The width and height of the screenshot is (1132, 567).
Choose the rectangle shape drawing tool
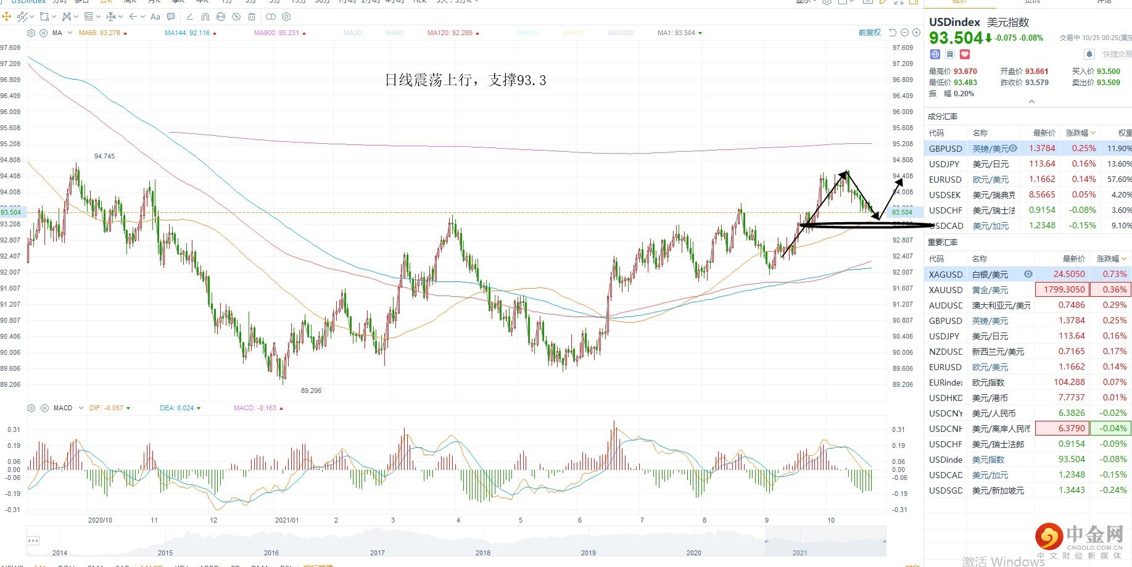click(44, 17)
